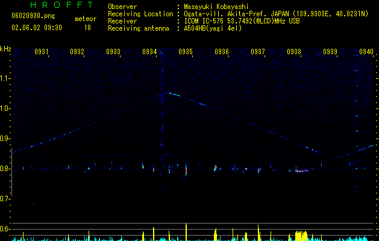Select the filename 06020930.png

pyautogui.click(x=33, y=16)
